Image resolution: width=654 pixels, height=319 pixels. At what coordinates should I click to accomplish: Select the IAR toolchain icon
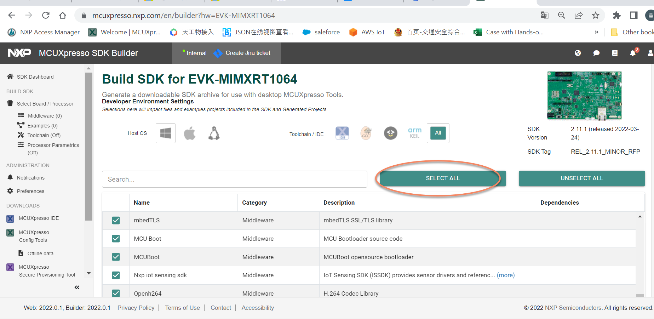click(390, 133)
